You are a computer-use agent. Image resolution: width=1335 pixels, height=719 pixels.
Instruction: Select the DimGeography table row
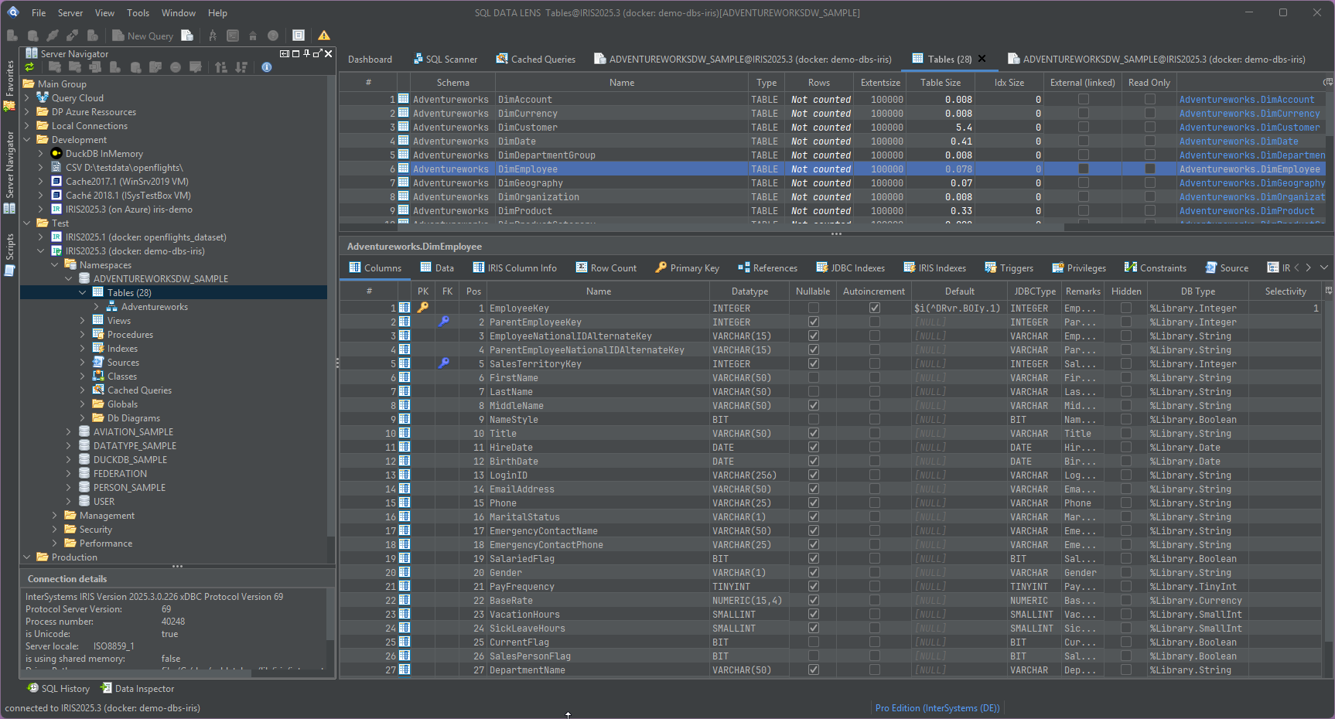point(831,183)
